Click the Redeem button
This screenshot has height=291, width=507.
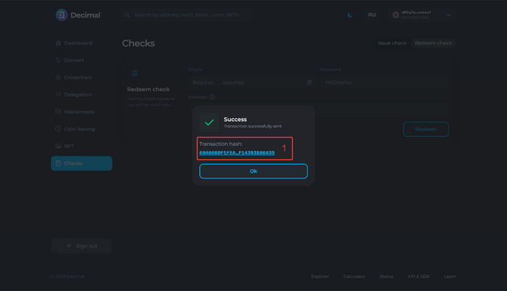tap(426, 129)
